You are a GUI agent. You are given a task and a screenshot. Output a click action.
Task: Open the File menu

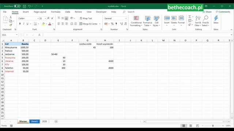tap(5, 12)
